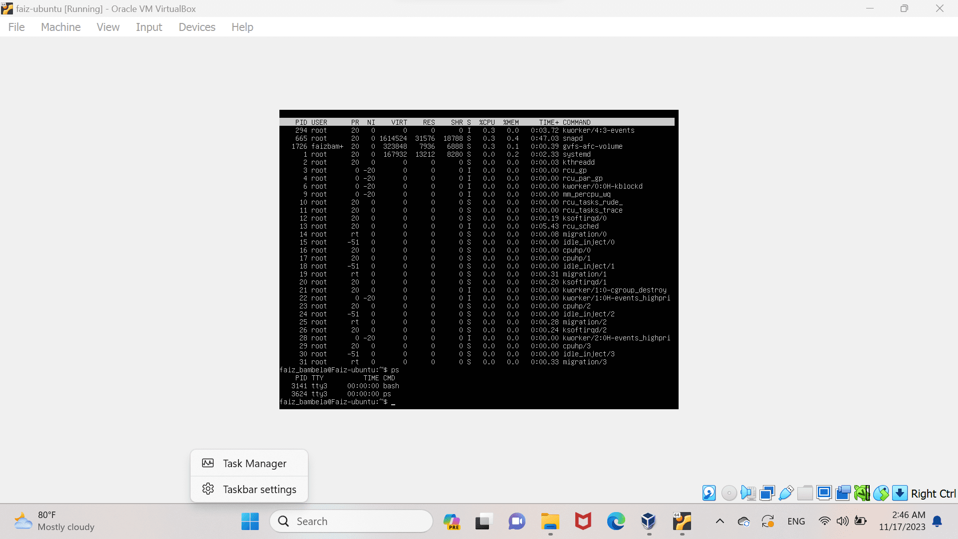Click the %CPU column header in top output

click(487, 122)
